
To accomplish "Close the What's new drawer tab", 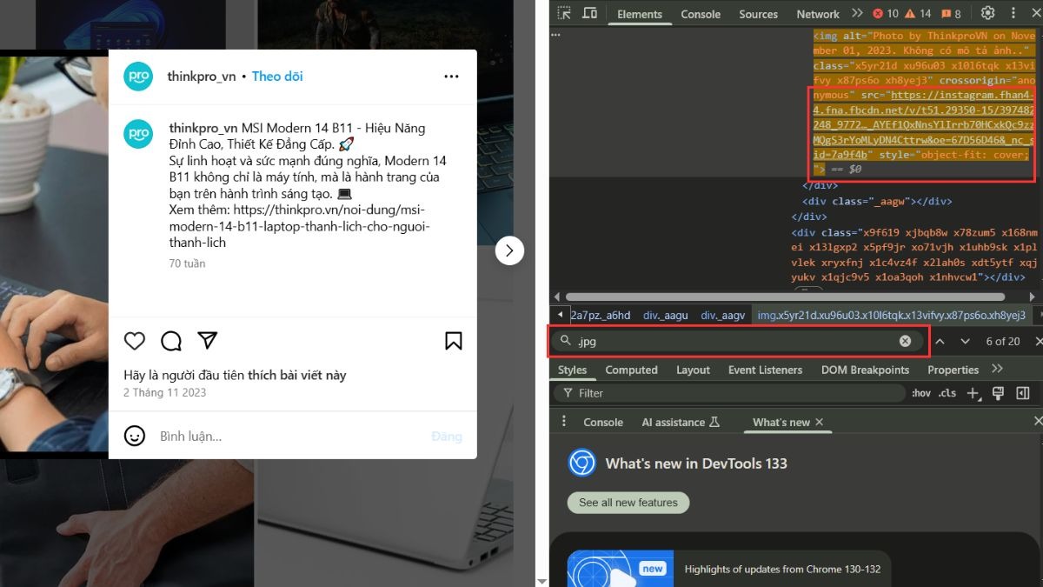I will point(819,422).
